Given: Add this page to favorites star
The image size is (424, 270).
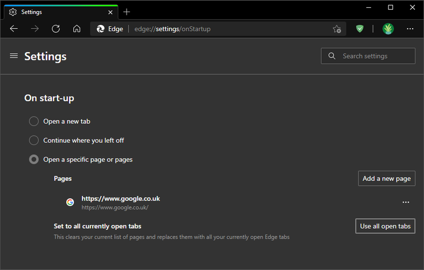Looking at the screenshot, I should 337,29.
